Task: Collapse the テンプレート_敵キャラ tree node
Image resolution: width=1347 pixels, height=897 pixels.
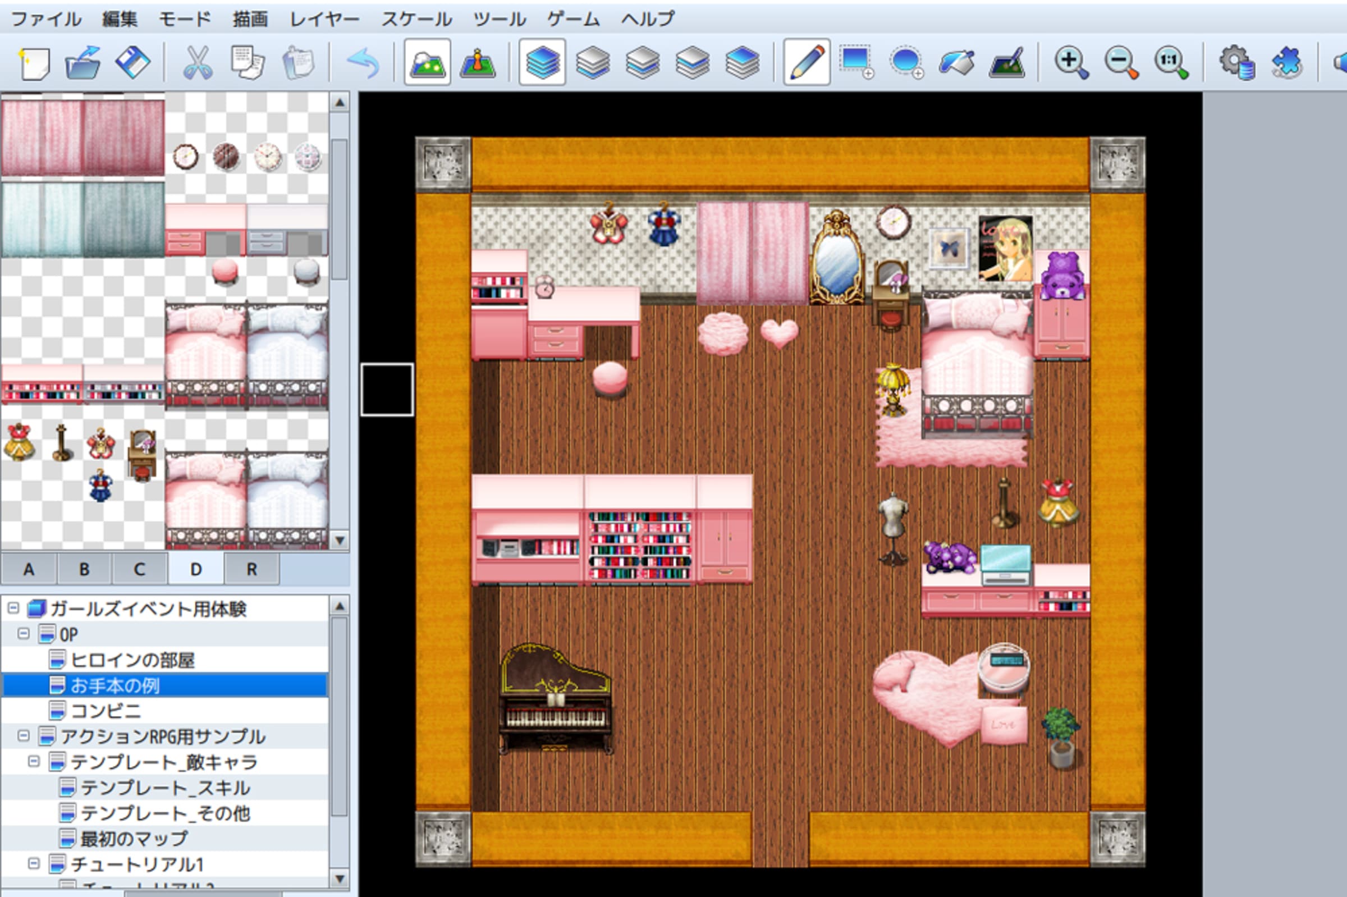Action: [x=34, y=761]
